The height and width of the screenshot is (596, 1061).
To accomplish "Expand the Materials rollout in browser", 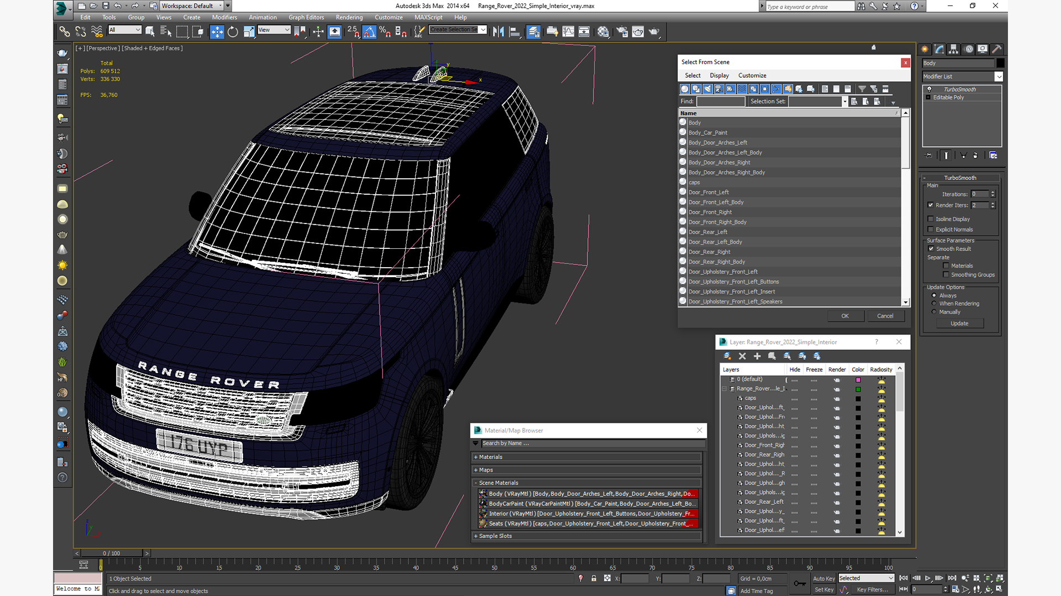I will point(490,457).
